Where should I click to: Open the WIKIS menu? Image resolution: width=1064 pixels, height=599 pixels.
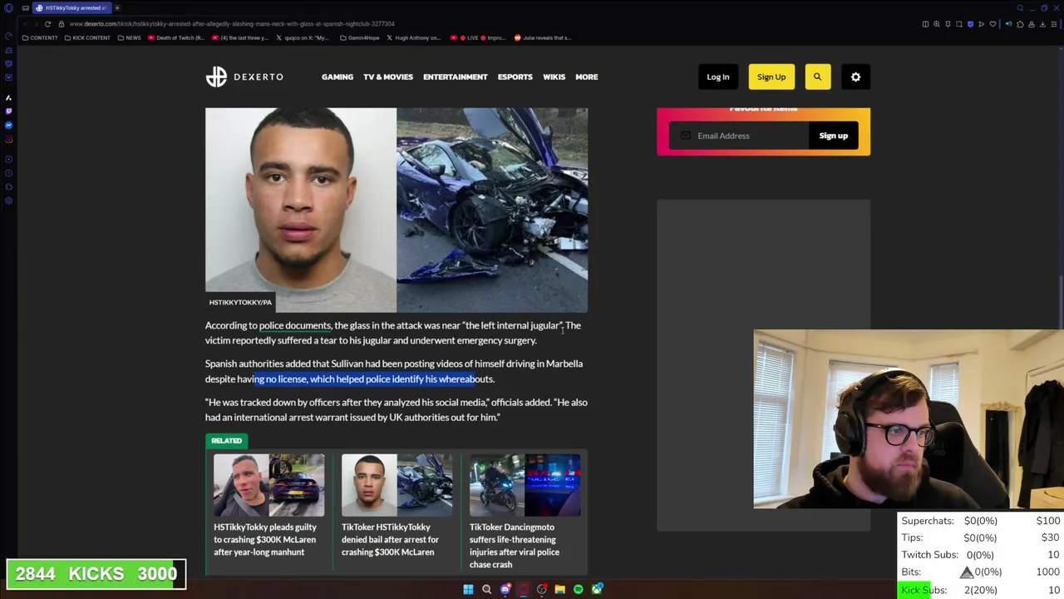click(554, 77)
